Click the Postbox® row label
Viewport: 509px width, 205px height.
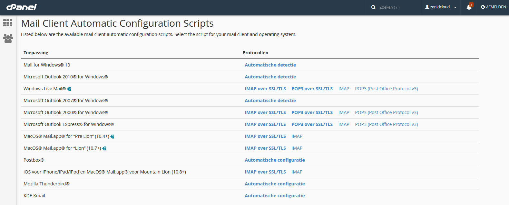pyautogui.click(x=34, y=160)
